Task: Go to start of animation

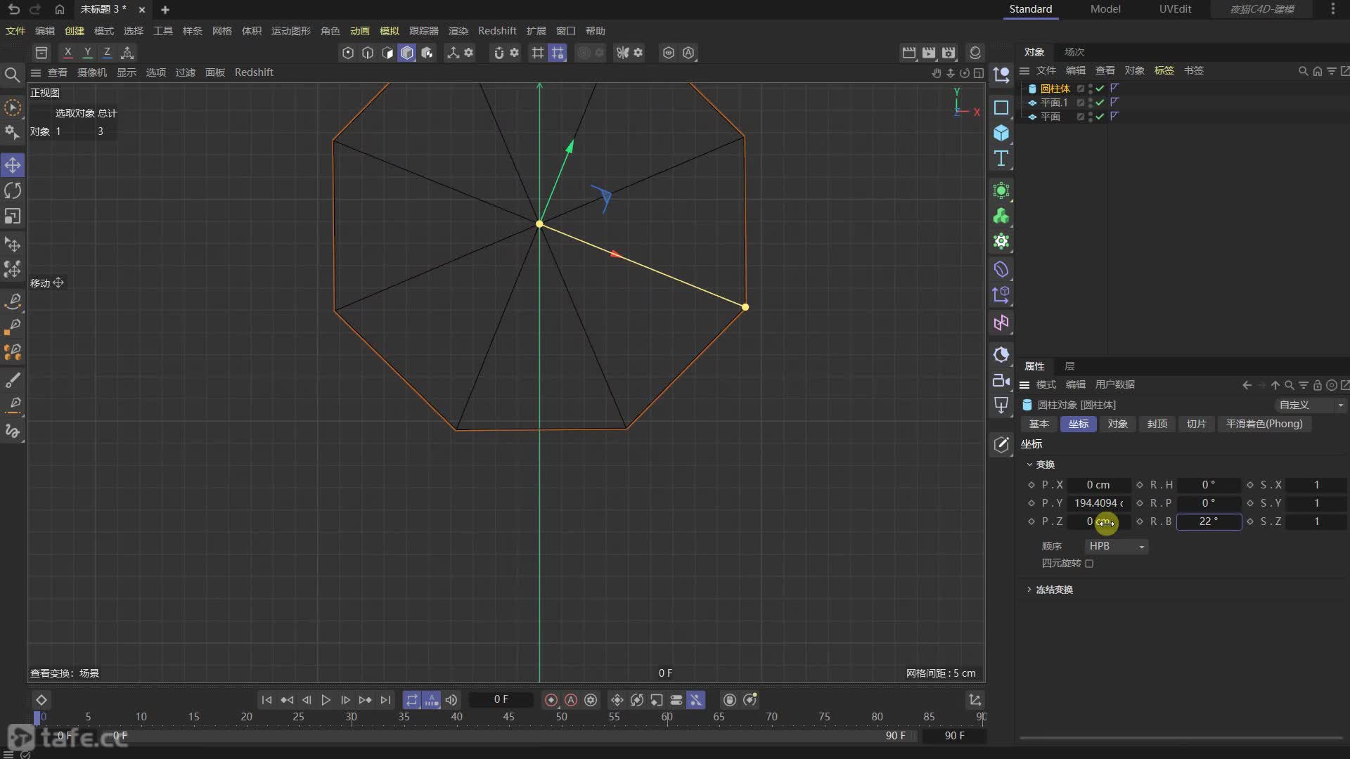Action: (x=266, y=700)
